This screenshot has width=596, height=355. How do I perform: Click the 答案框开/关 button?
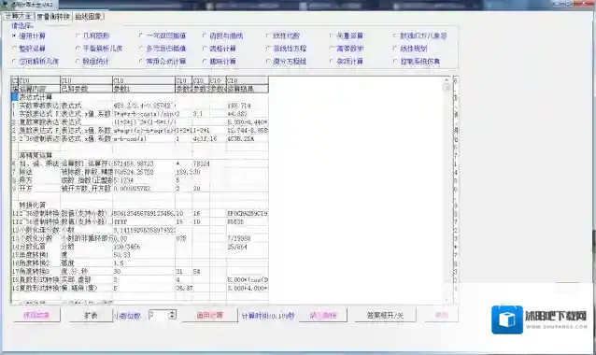tap(385, 315)
